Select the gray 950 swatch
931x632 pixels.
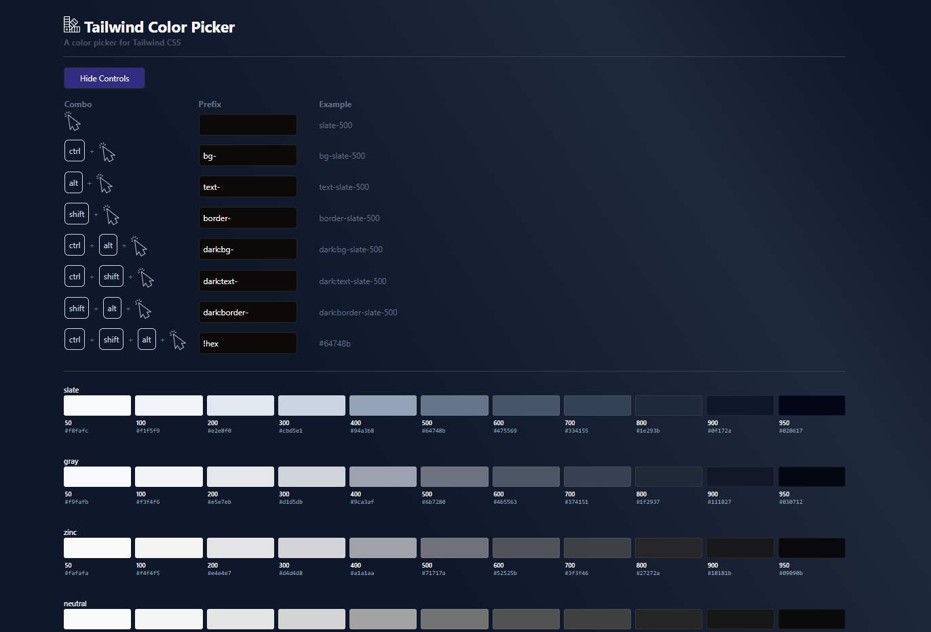coord(812,477)
